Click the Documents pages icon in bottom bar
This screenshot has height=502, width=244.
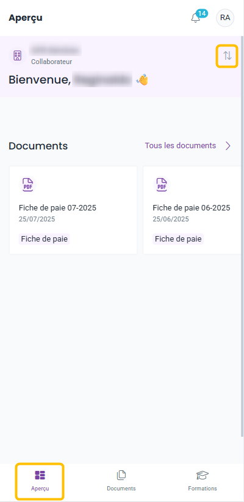click(121, 475)
